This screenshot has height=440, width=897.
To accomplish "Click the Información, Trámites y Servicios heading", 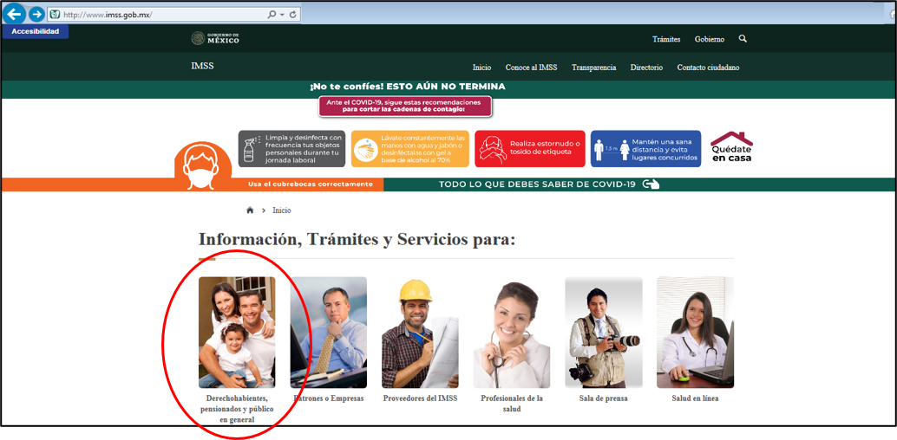I will (x=357, y=239).
